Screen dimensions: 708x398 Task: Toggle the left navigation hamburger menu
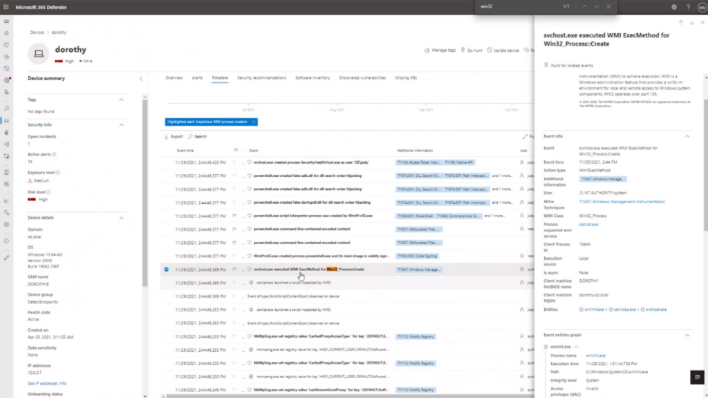click(x=6, y=23)
